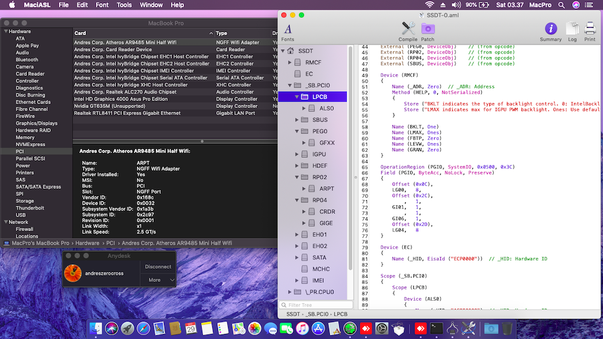Sort by the Card column header
The image size is (603, 339).
tap(143, 33)
